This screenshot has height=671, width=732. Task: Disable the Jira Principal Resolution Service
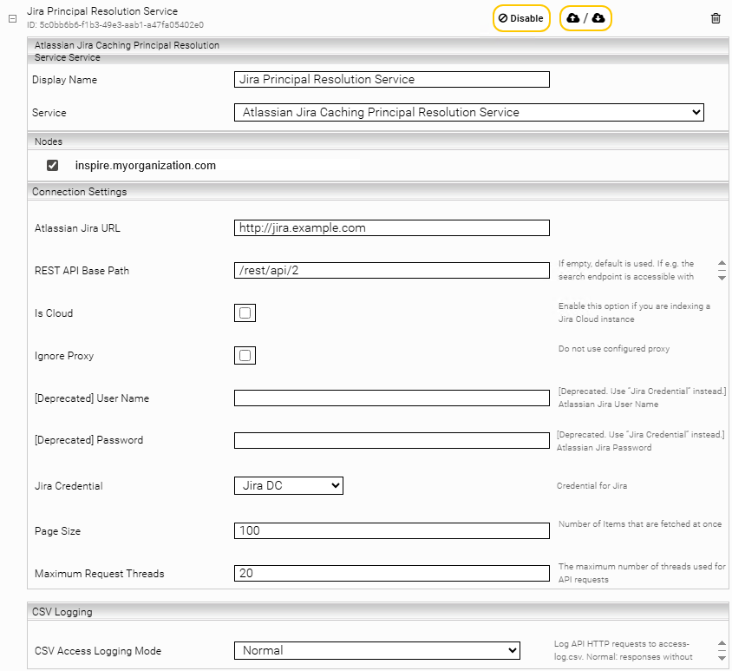tap(521, 18)
